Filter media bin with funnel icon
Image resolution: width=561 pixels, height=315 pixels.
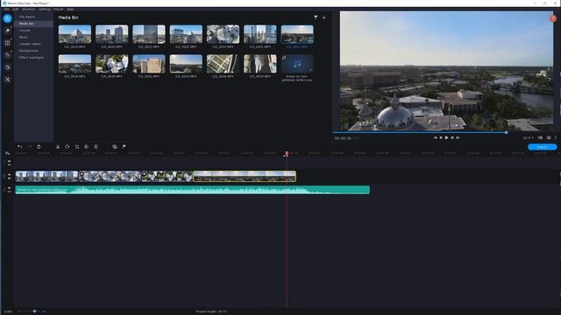point(316,17)
